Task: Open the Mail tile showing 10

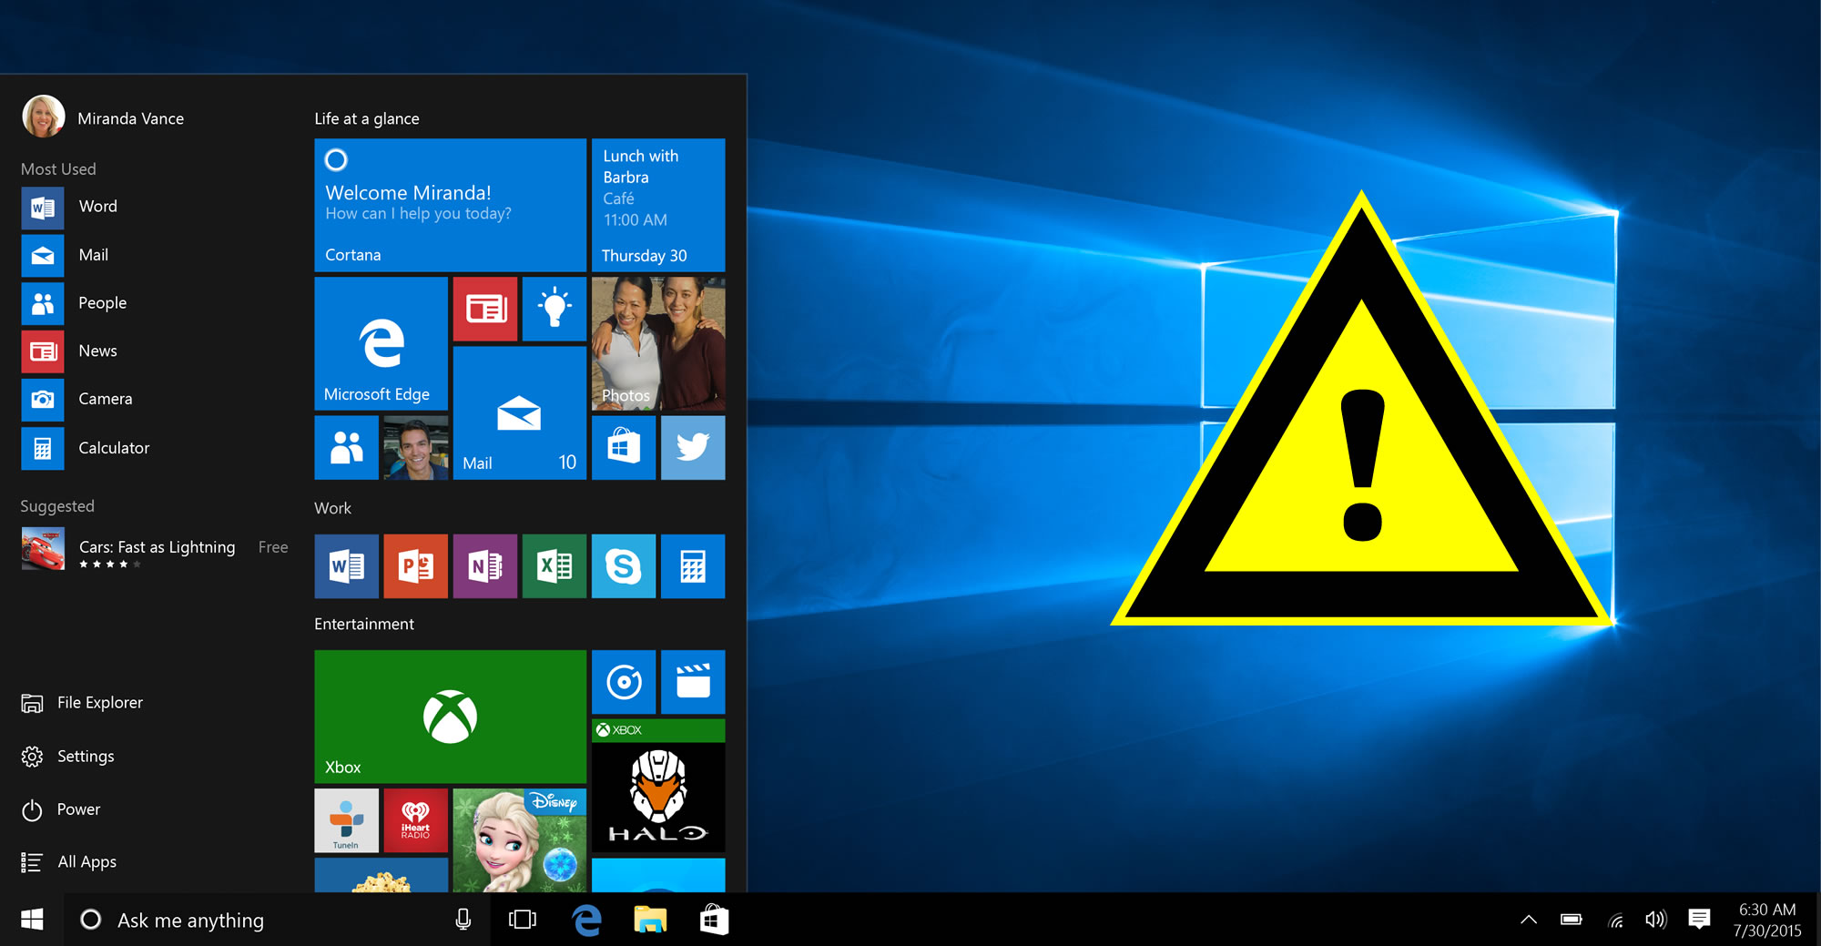Action: click(520, 413)
